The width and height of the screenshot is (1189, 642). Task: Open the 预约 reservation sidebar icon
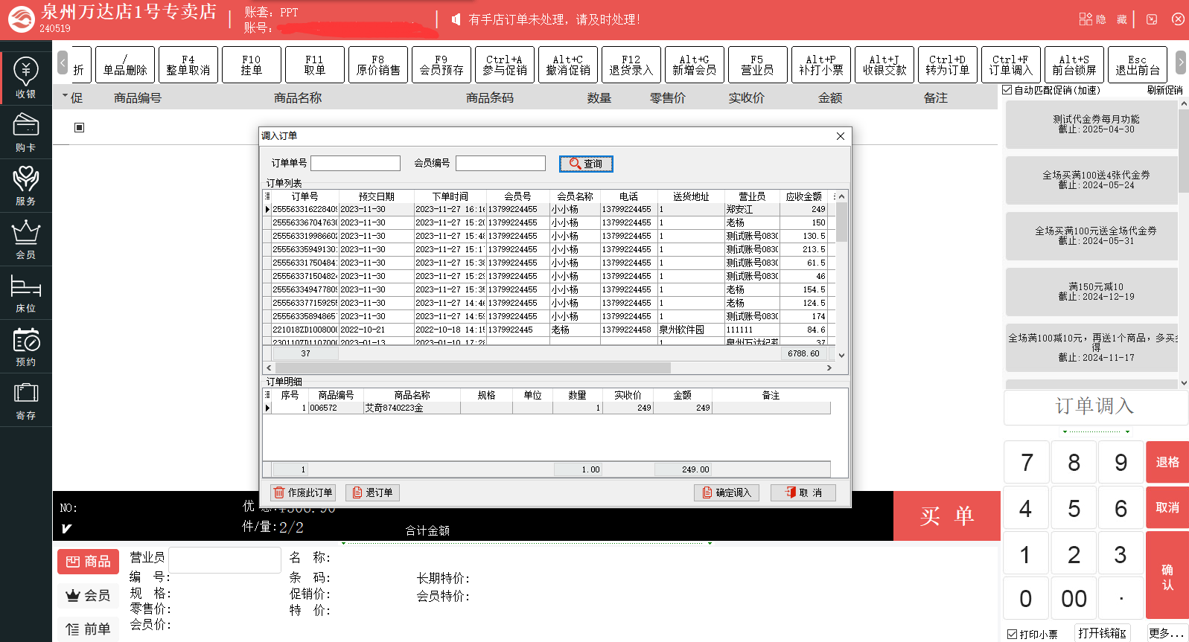pos(26,346)
